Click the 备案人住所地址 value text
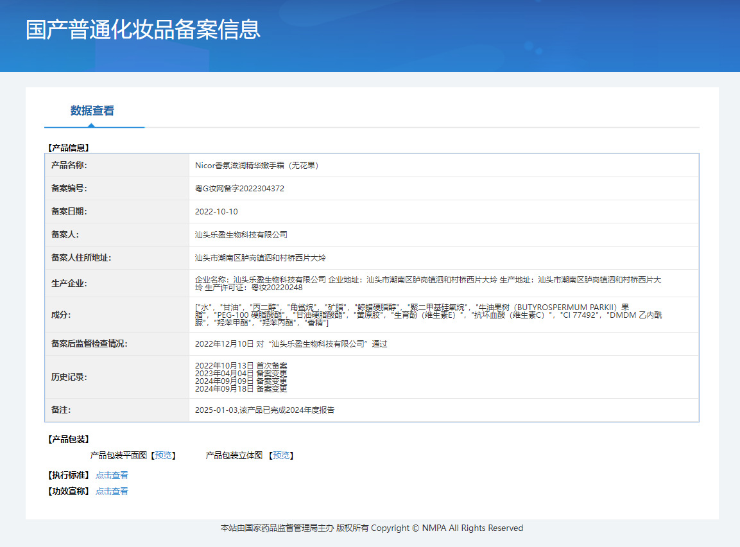Image resolution: width=740 pixels, height=547 pixels. click(x=261, y=258)
